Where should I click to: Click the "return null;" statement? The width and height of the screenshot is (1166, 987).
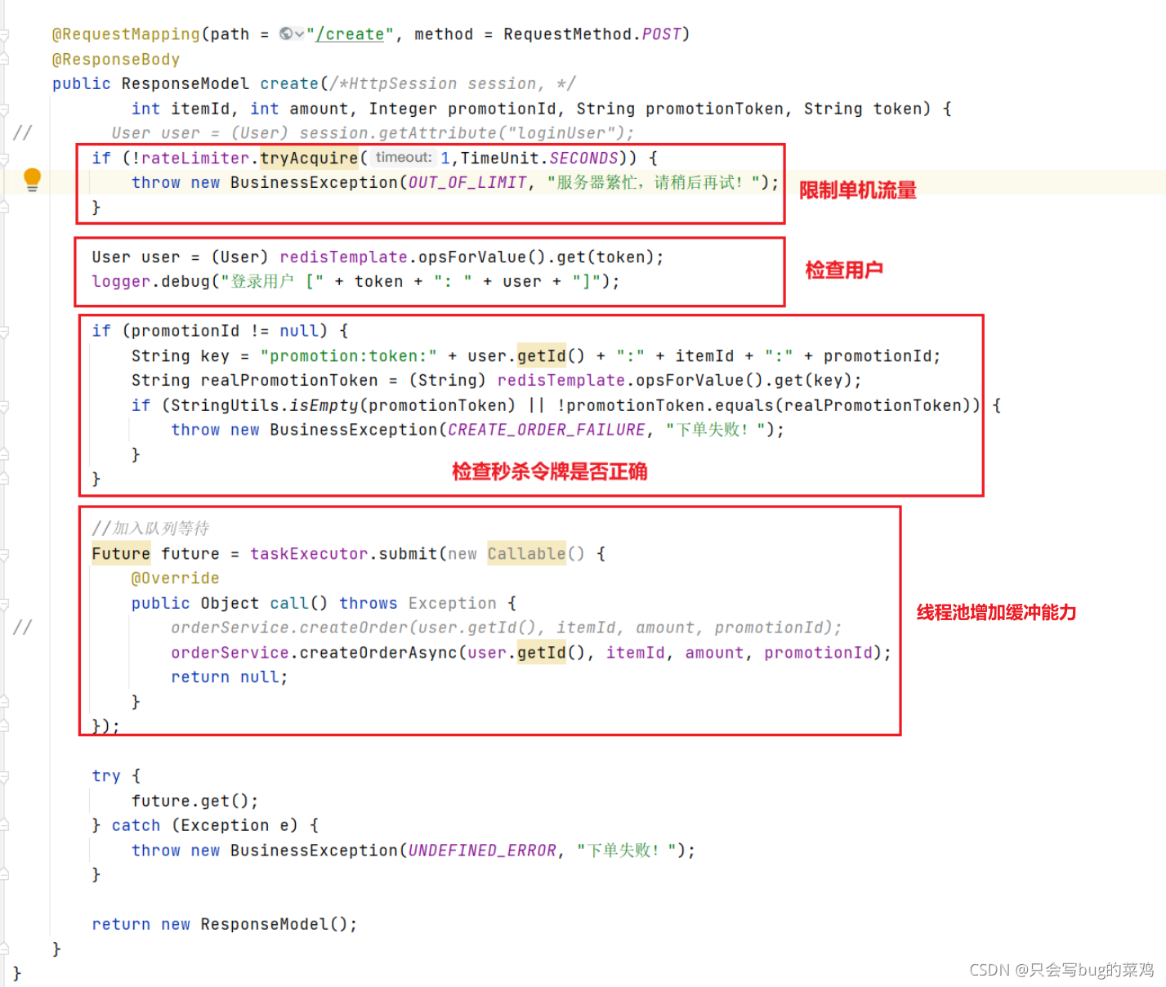[x=230, y=677]
